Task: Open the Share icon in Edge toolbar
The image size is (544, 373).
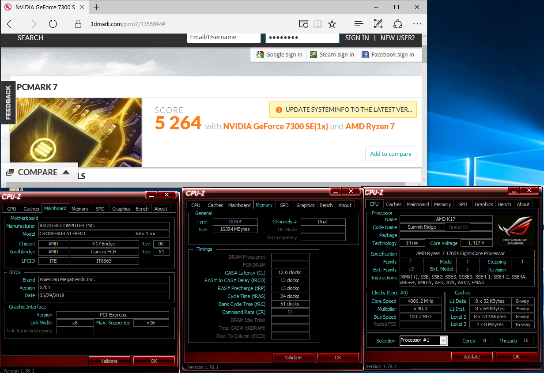Action: 398,24
